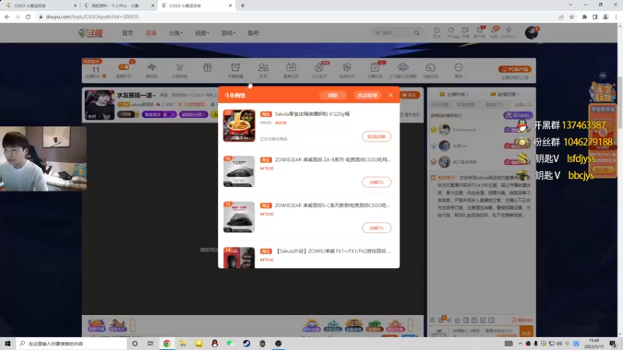Open the history clock icon in header
The width and height of the screenshot is (623, 350).
[x=437, y=32]
